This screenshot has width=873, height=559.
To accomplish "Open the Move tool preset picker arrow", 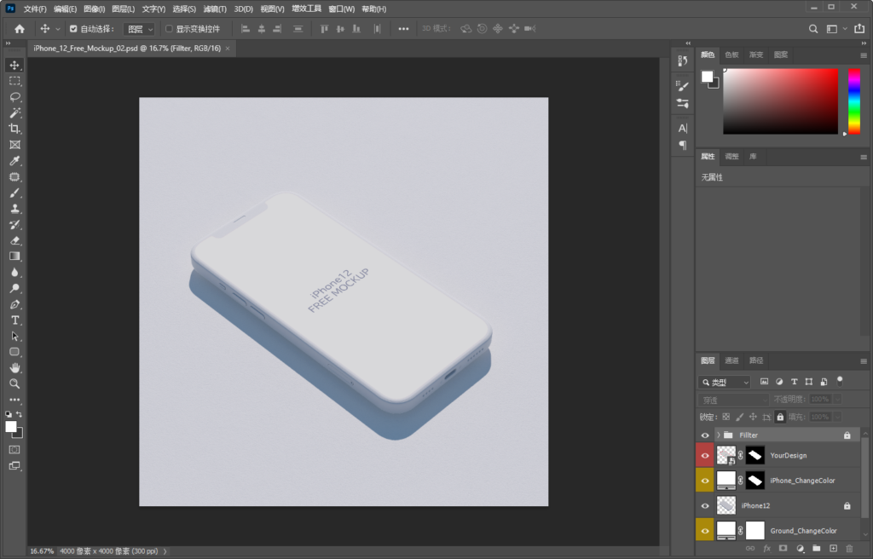I will 57,29.
